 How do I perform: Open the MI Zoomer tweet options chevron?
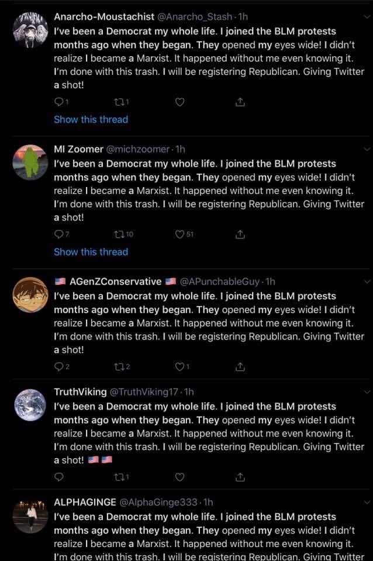pyautogui.click(x=367, y=149)
